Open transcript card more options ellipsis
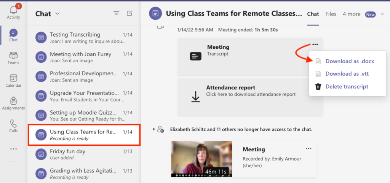The height and width of the screenshot is (183, 390). [x=315, y=45]
